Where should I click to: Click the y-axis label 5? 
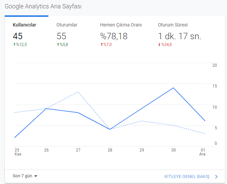(x=216, y=128)
